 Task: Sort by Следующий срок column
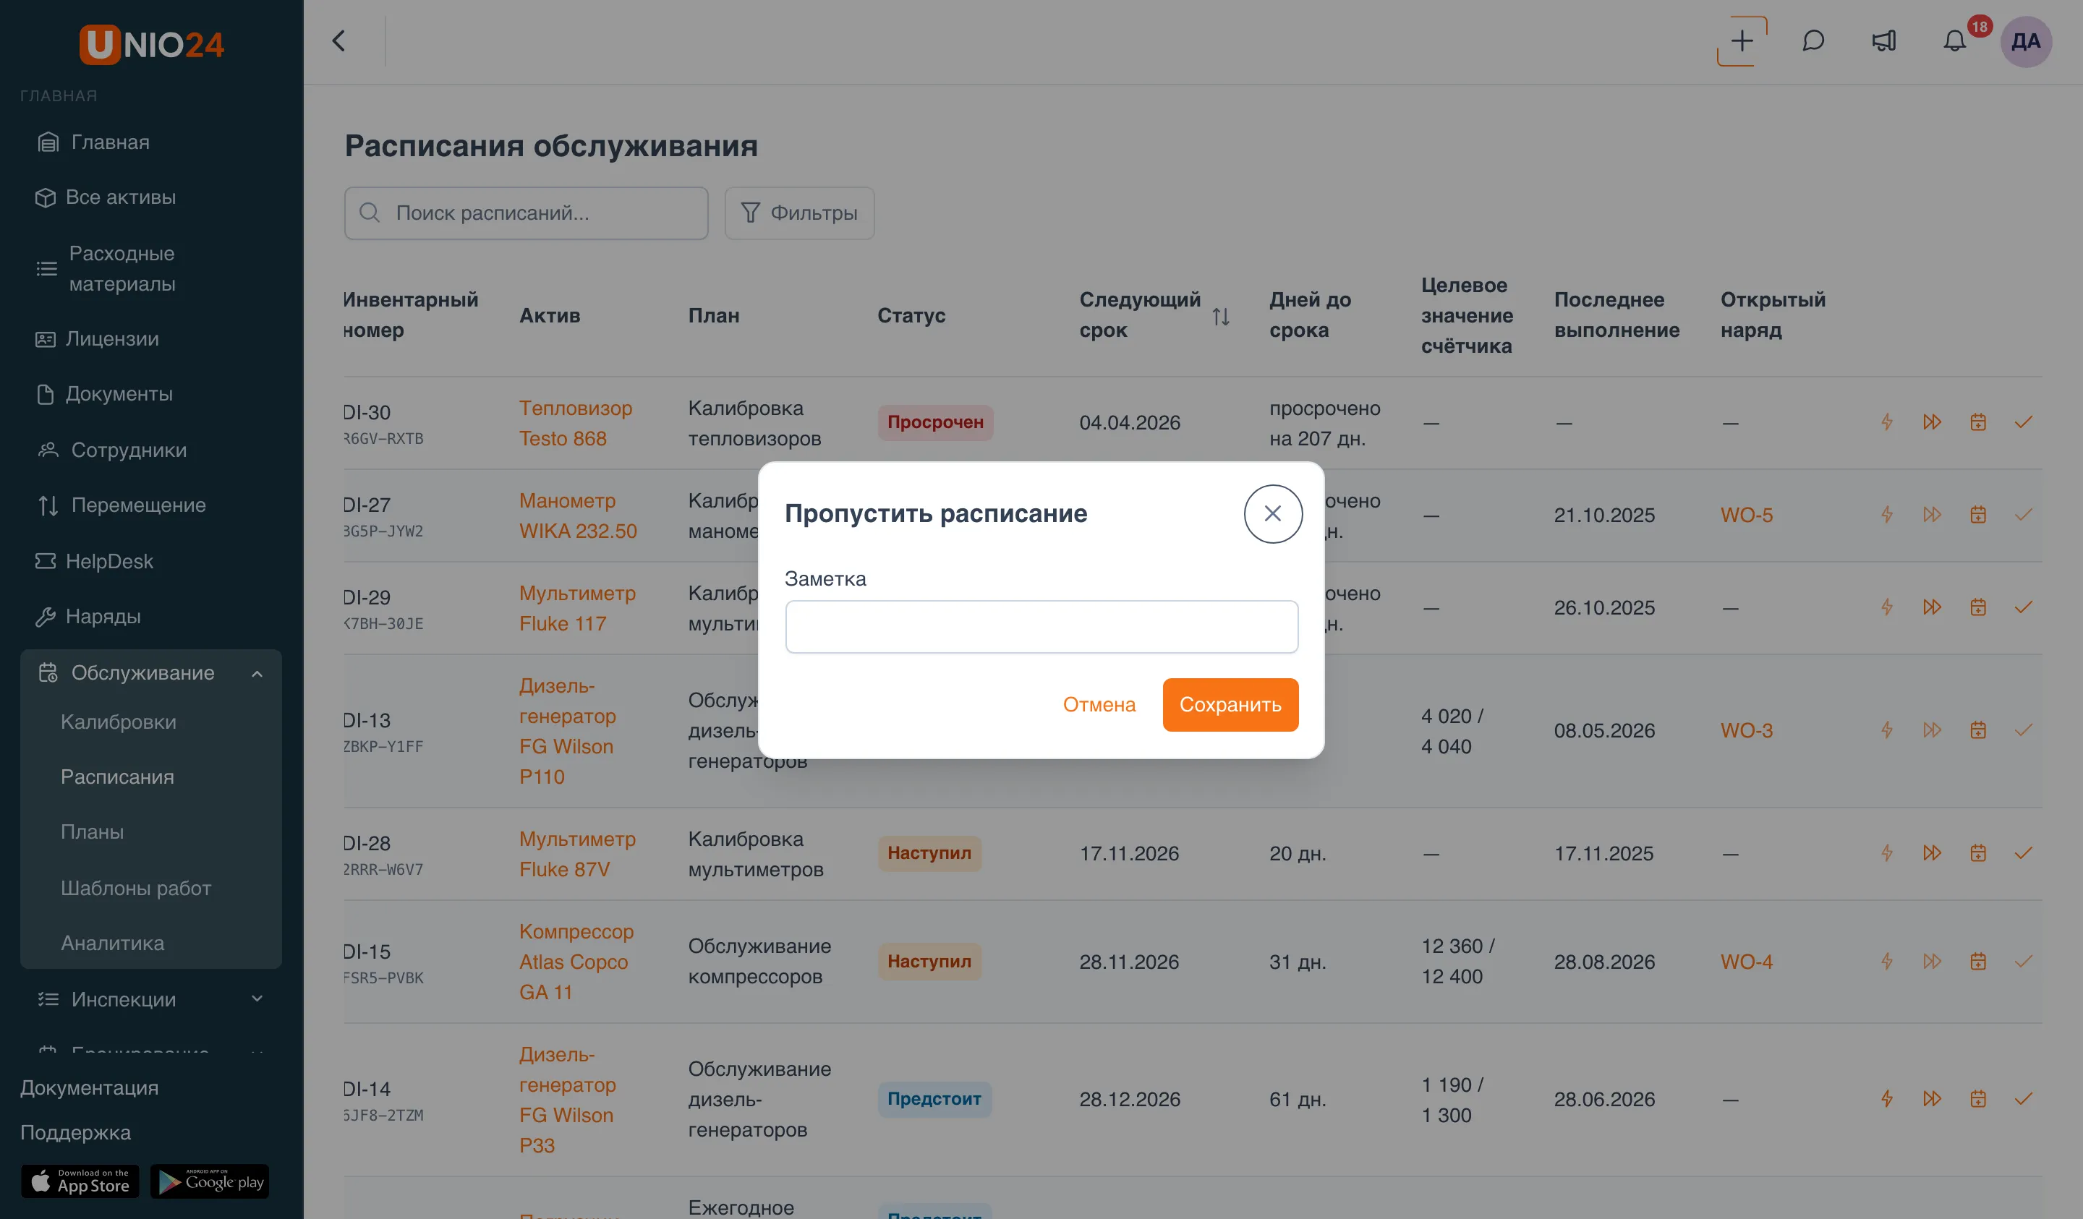click(x=1220, y=316)
